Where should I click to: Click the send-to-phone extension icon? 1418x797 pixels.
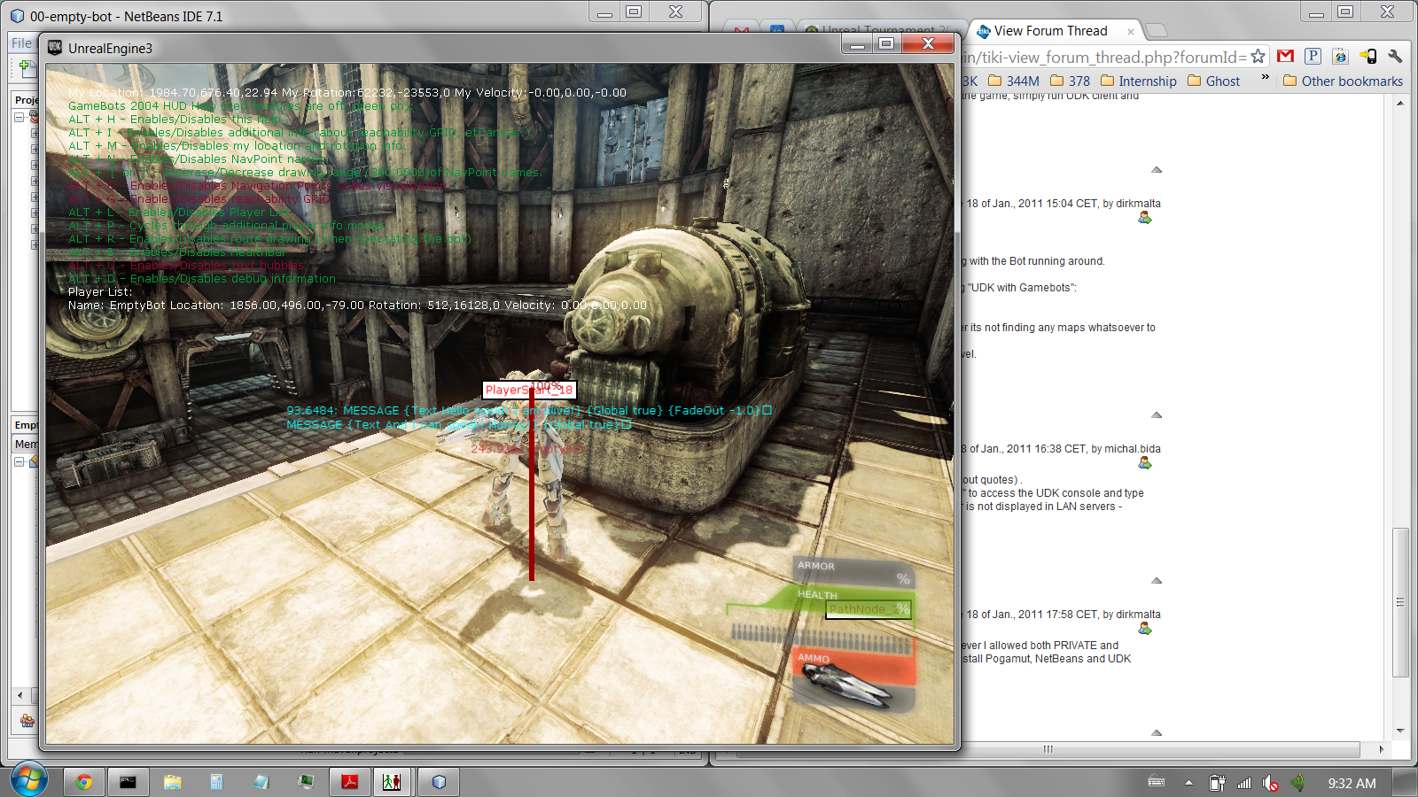coord(1368,57)
